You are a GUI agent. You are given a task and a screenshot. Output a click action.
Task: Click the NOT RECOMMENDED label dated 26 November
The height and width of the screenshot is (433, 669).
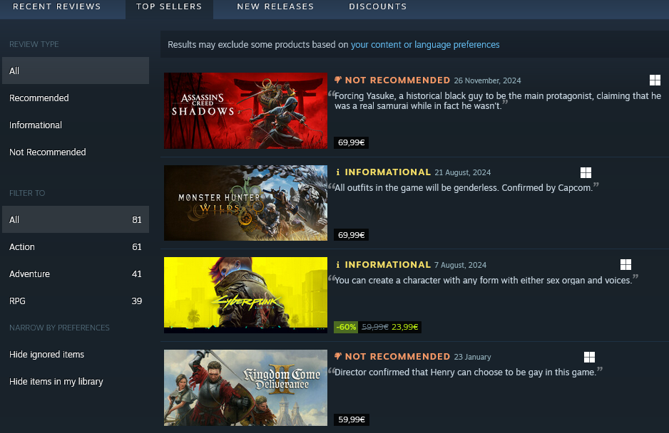(397, 80)
